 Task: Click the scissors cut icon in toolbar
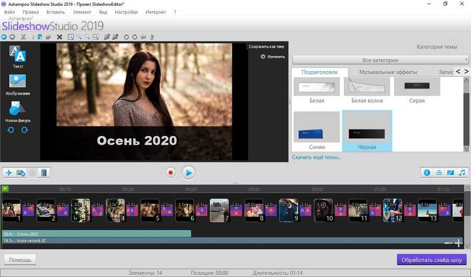pos(23,37)
